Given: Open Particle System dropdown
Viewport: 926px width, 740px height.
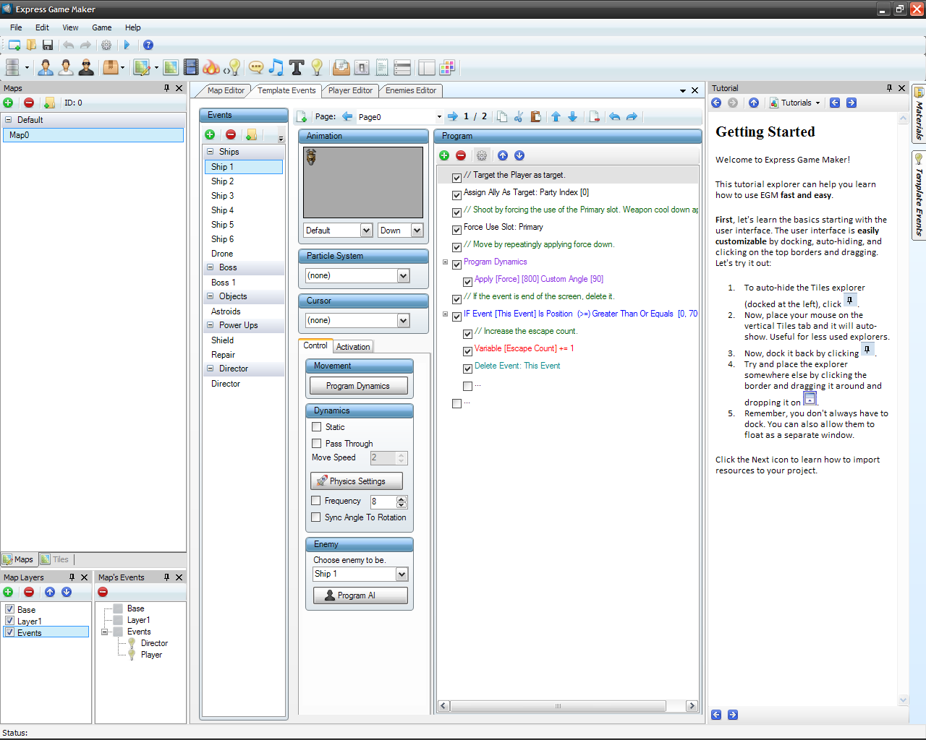Looking at the screenshot, I should [403, 275].
